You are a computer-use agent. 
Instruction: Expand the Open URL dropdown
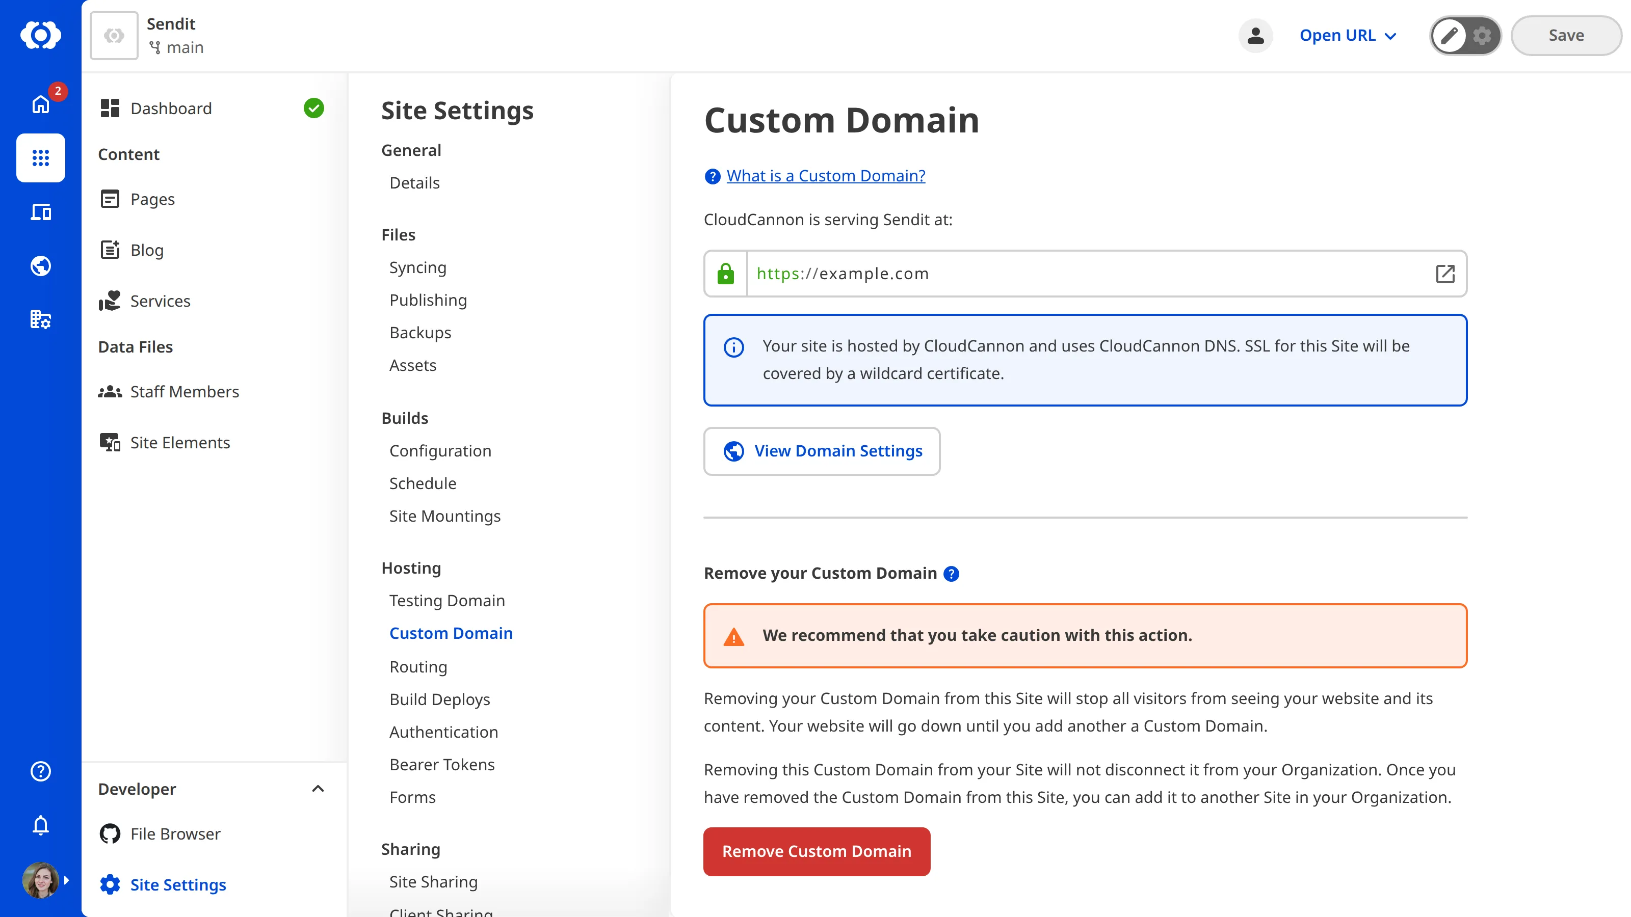coord(1348,36)
